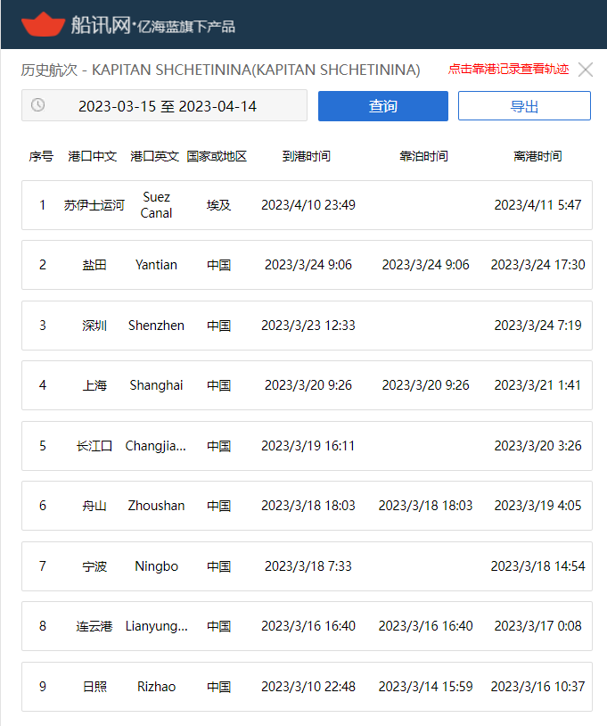Click Ningbo English port name

point(156,566)
